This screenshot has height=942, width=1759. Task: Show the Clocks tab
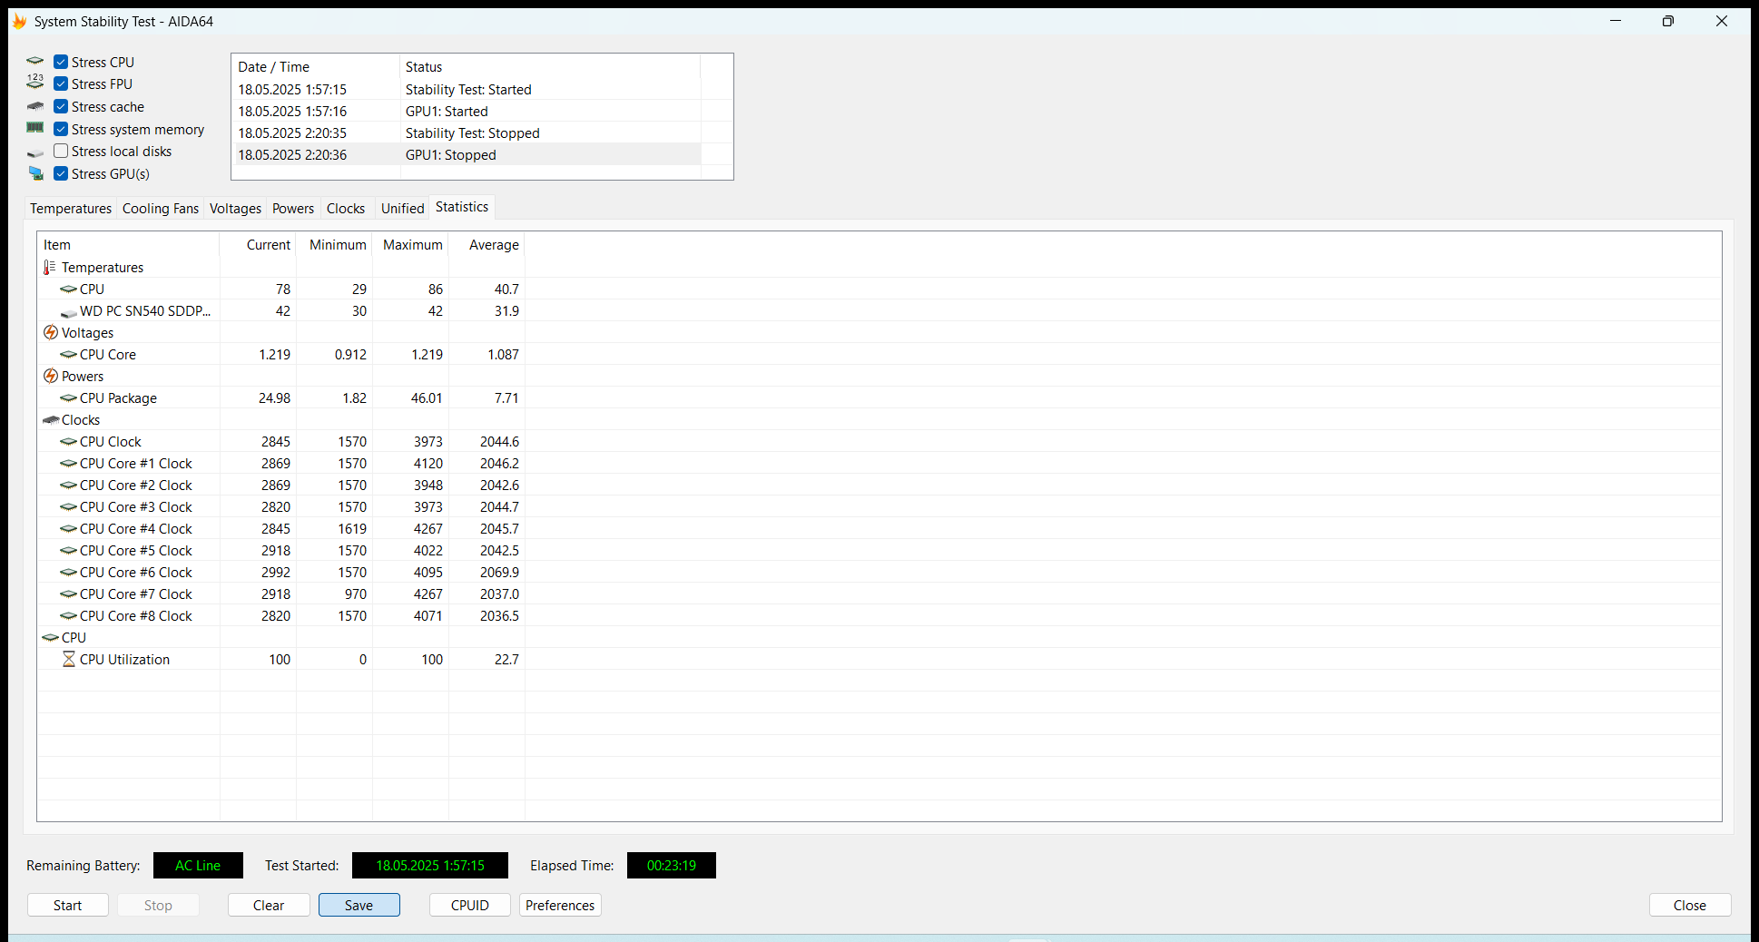coord(346,209)
